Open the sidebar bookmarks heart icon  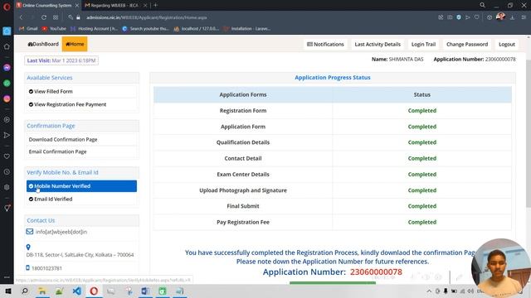[7, 156]
